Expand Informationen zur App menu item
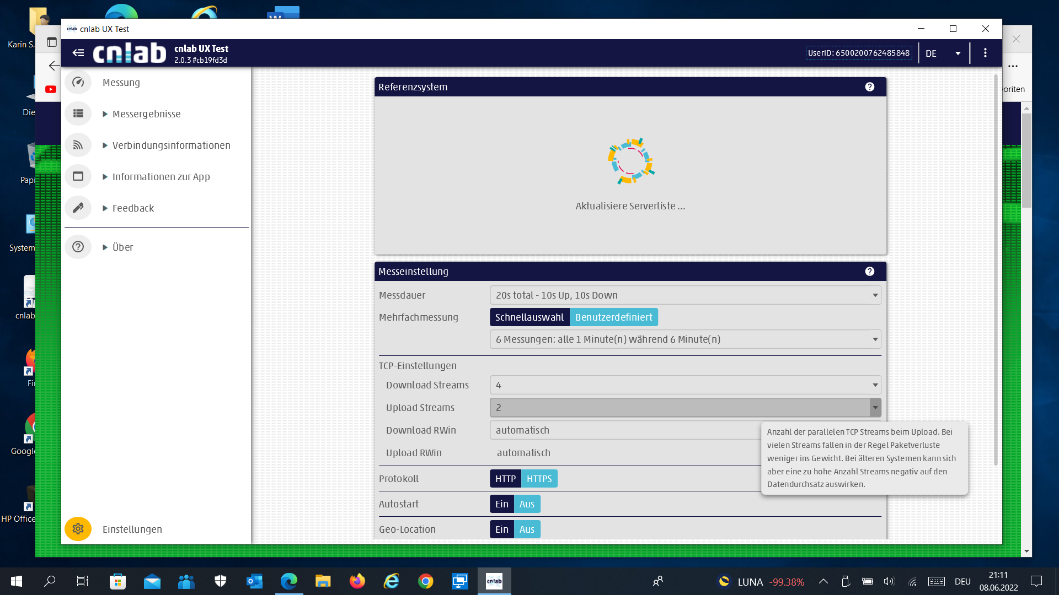This screenshot has width=1059, height=595. [x=161, y=177]
